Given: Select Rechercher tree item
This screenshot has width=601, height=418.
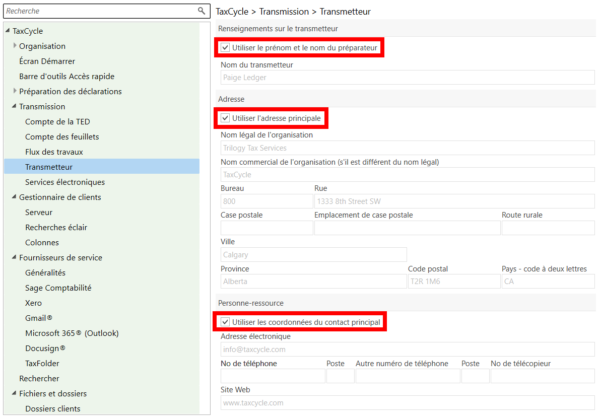Looking at the screenshot, I should (x=39, y=379).
